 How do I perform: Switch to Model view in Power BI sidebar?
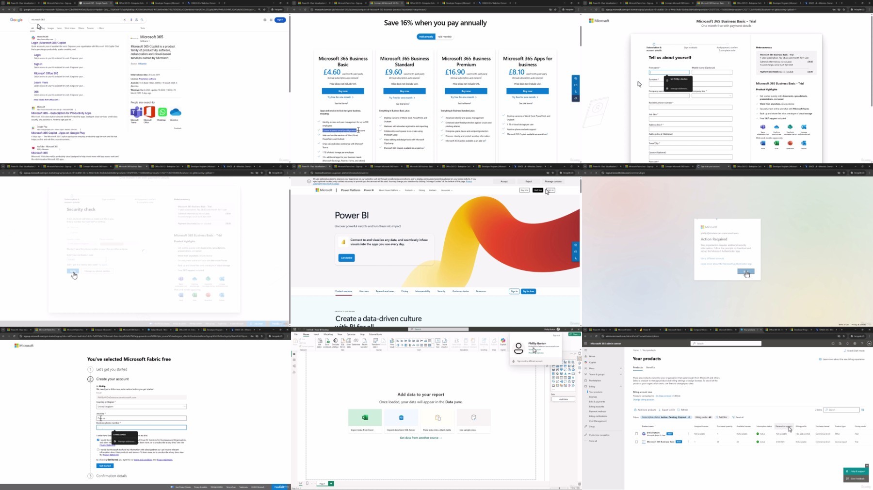294,366
